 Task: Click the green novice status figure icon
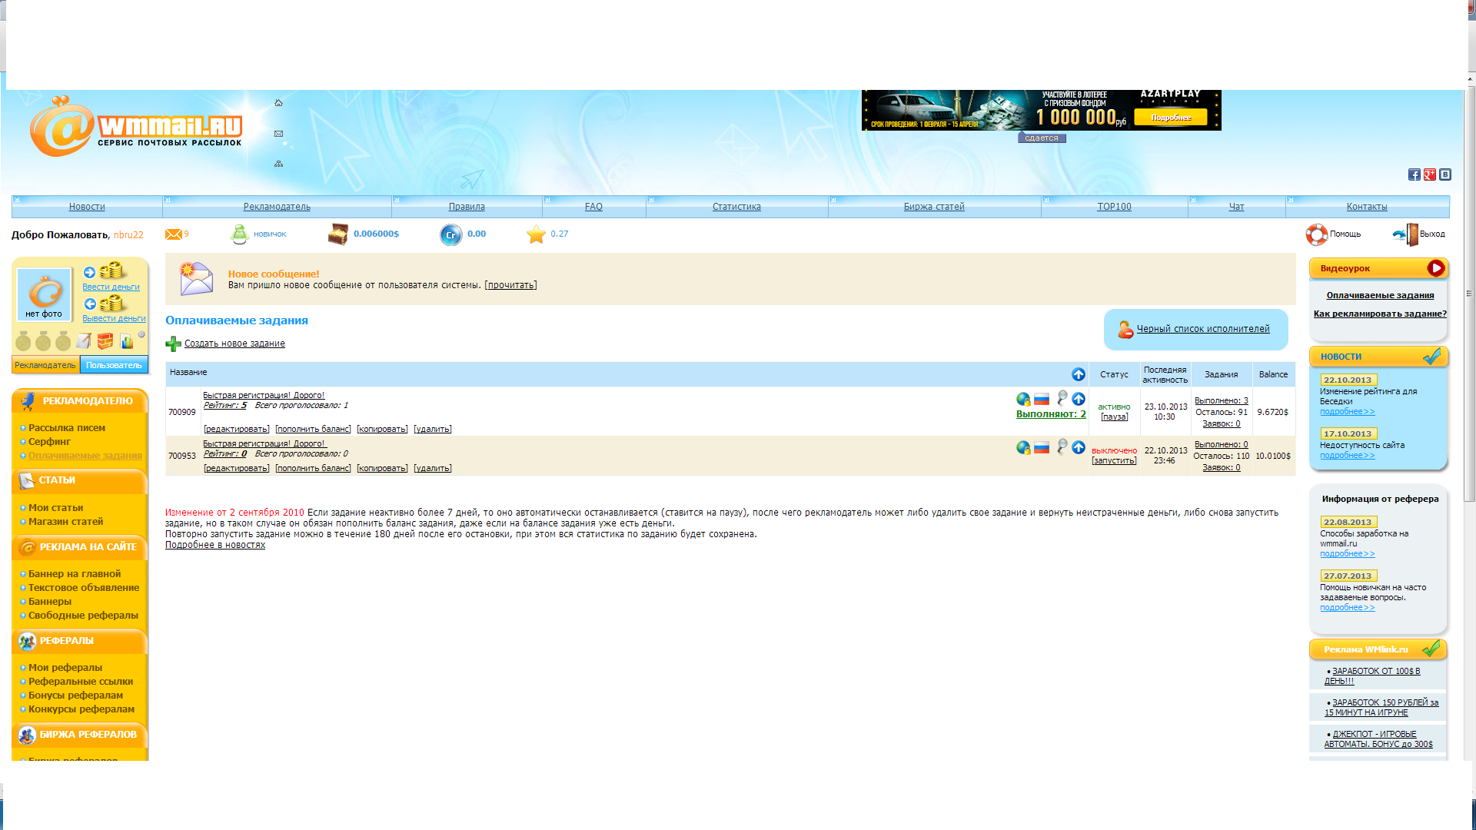coord(239,234)
